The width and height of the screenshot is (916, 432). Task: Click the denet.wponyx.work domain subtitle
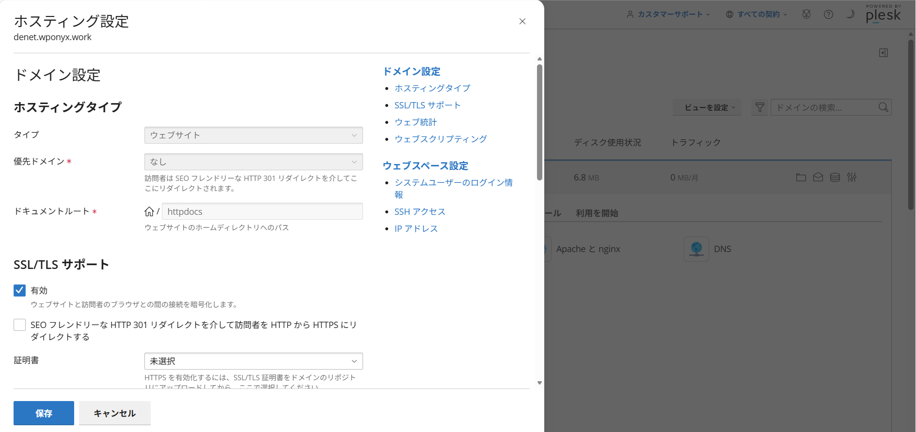(52, 37)
